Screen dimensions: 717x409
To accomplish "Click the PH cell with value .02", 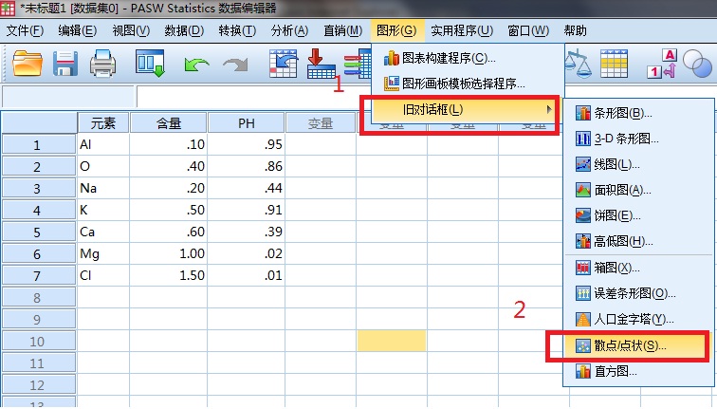I will pos(247,254).
